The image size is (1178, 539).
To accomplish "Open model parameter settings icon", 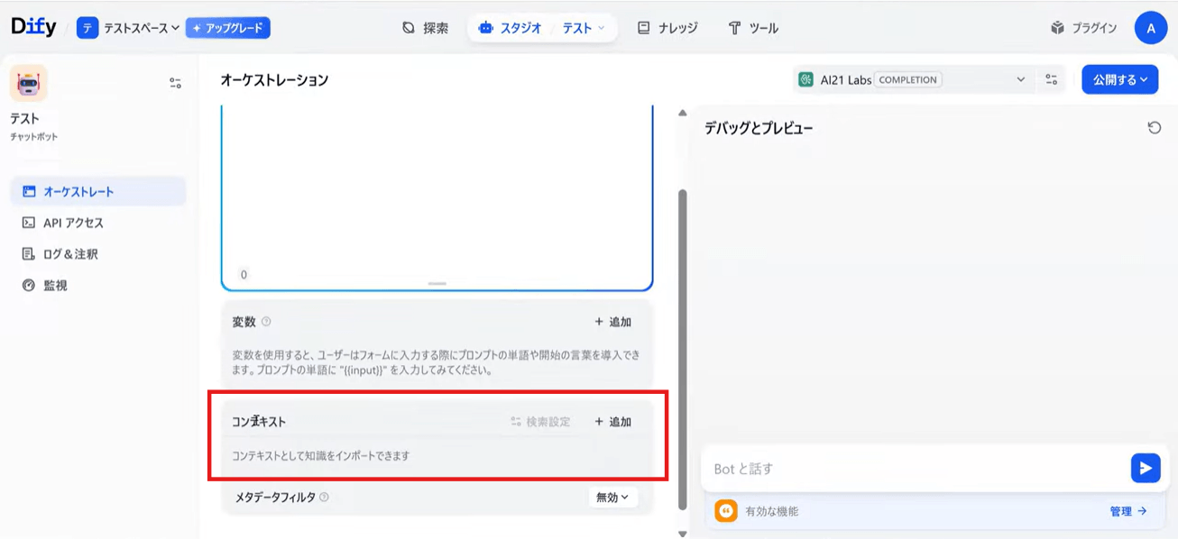I will pos(1052,79).
